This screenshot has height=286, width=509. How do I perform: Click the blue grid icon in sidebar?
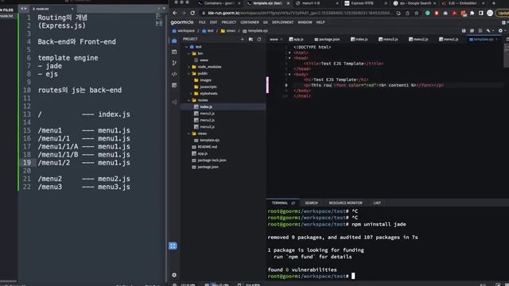click(173, 245)
